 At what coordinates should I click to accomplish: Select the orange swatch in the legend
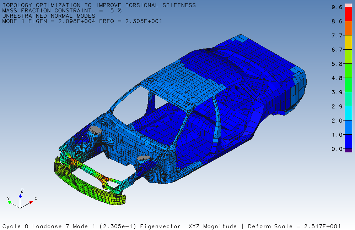348,28
